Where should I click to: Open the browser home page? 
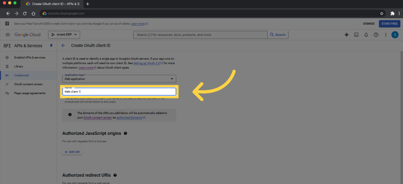click(33, 13)
